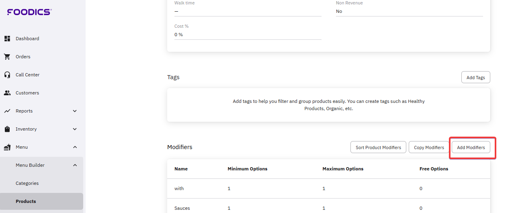Click the Menu food icon

click(x=7, y=147)
